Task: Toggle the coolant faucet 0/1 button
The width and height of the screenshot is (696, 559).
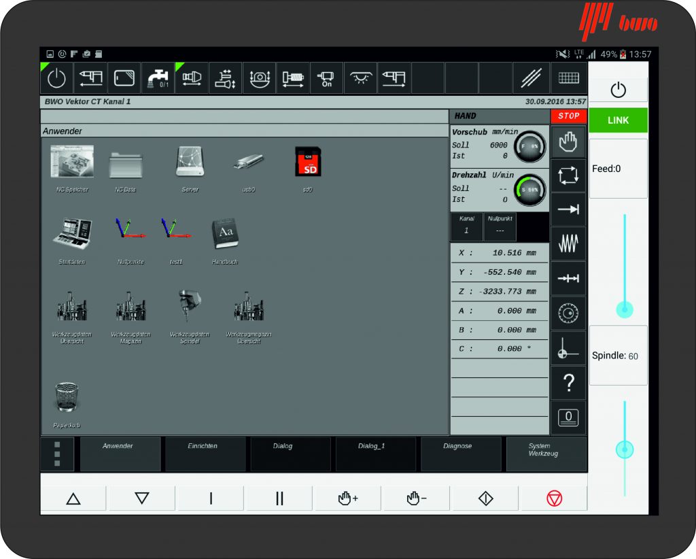Action: pos(158,79)
